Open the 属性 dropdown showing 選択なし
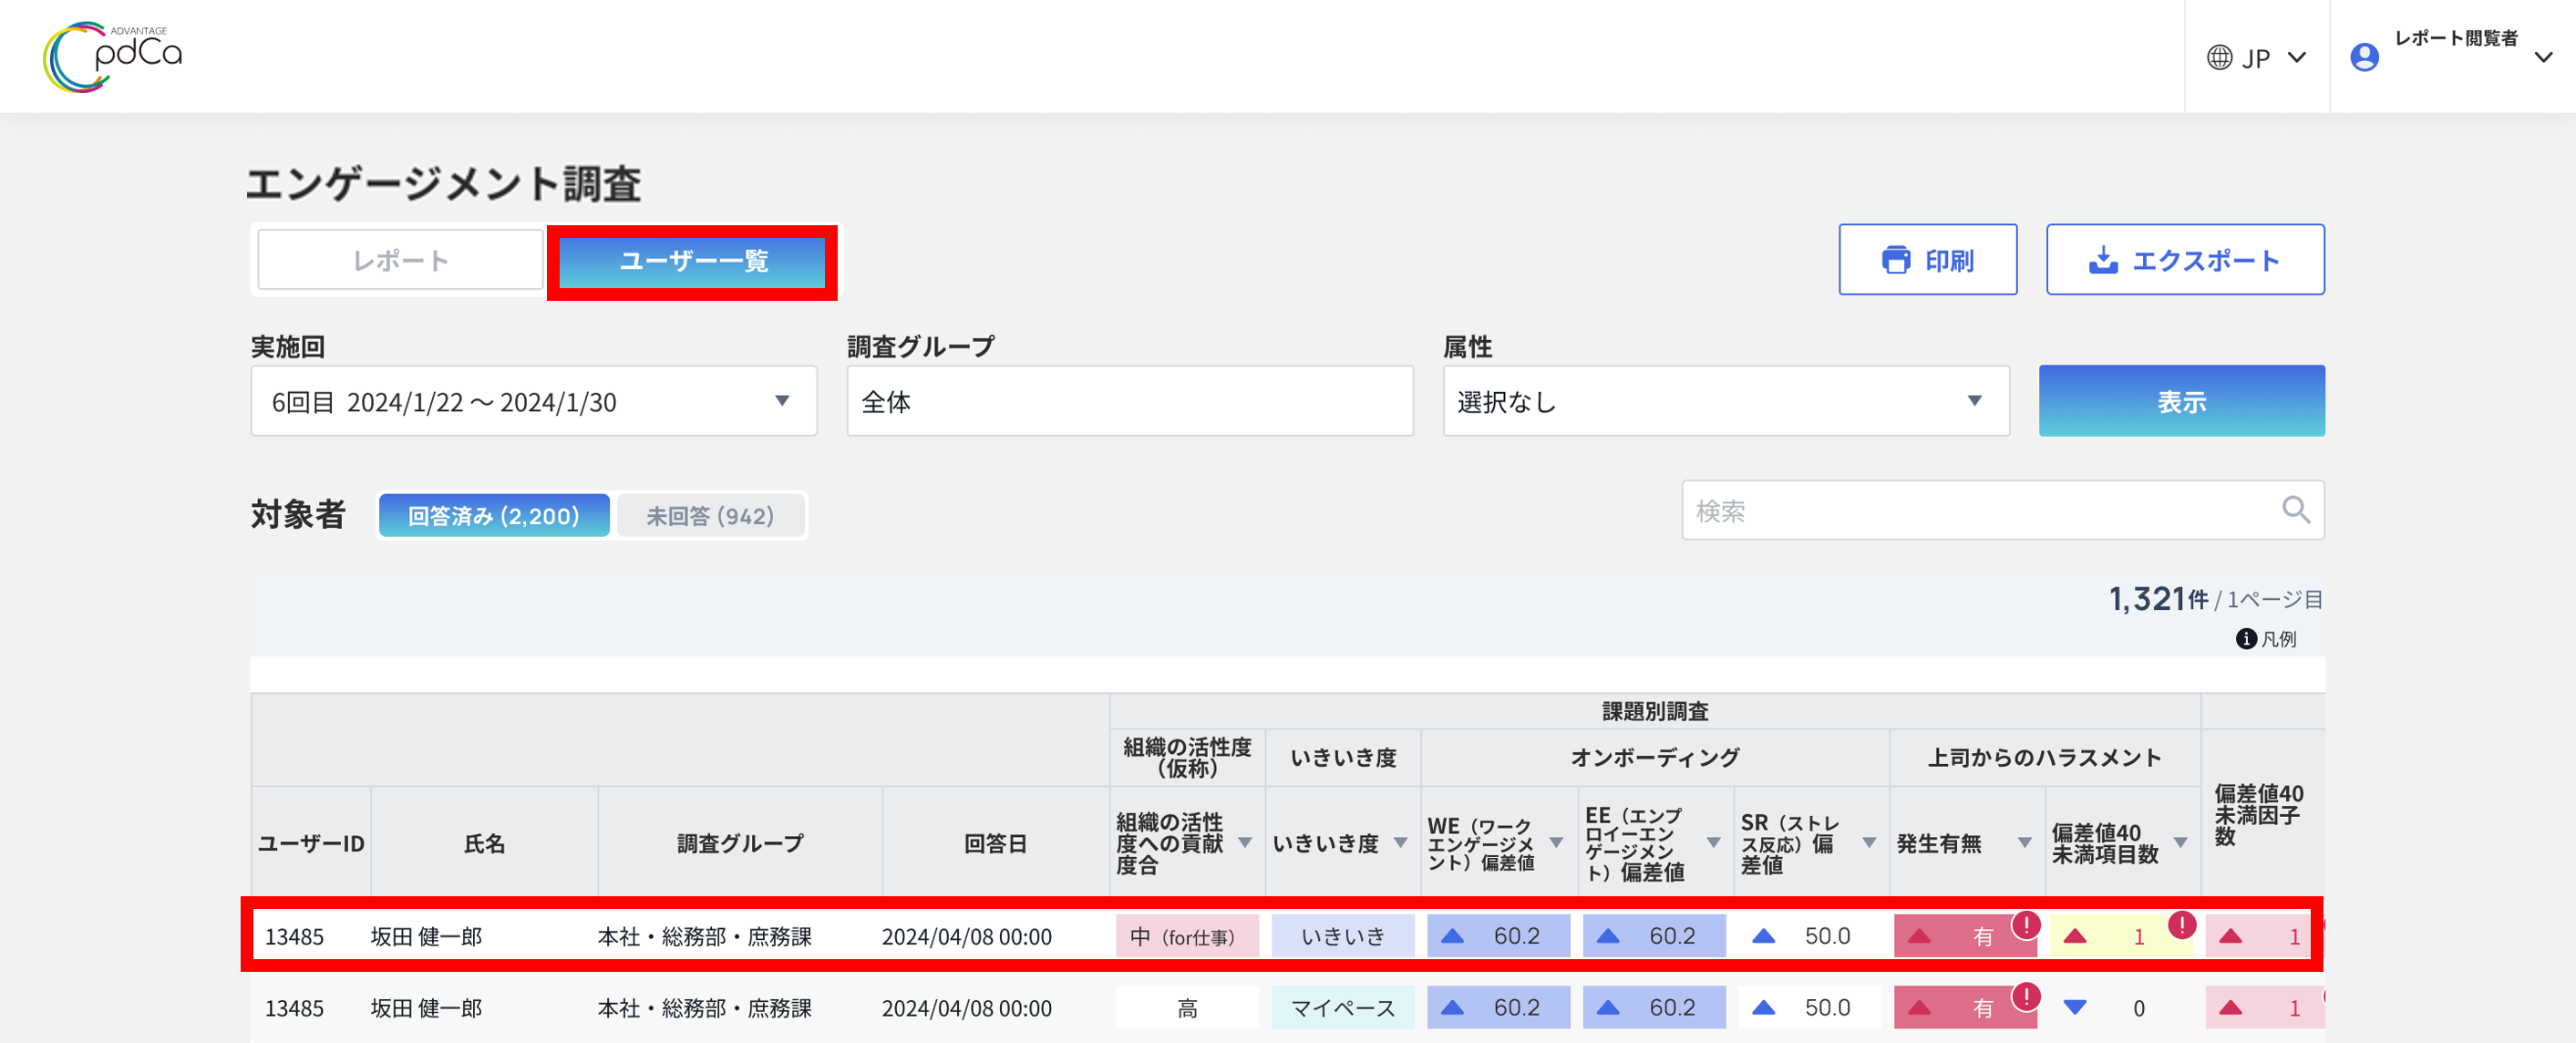Viewport: 2576px width, 1043px height. (x=1726, y=401)
